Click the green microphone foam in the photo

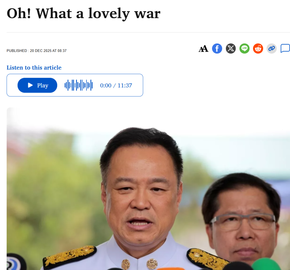tap(266, 264)
